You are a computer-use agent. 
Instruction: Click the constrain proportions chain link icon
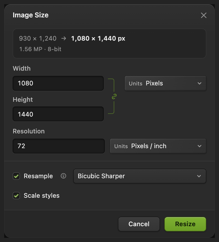(x=114, y=96)
